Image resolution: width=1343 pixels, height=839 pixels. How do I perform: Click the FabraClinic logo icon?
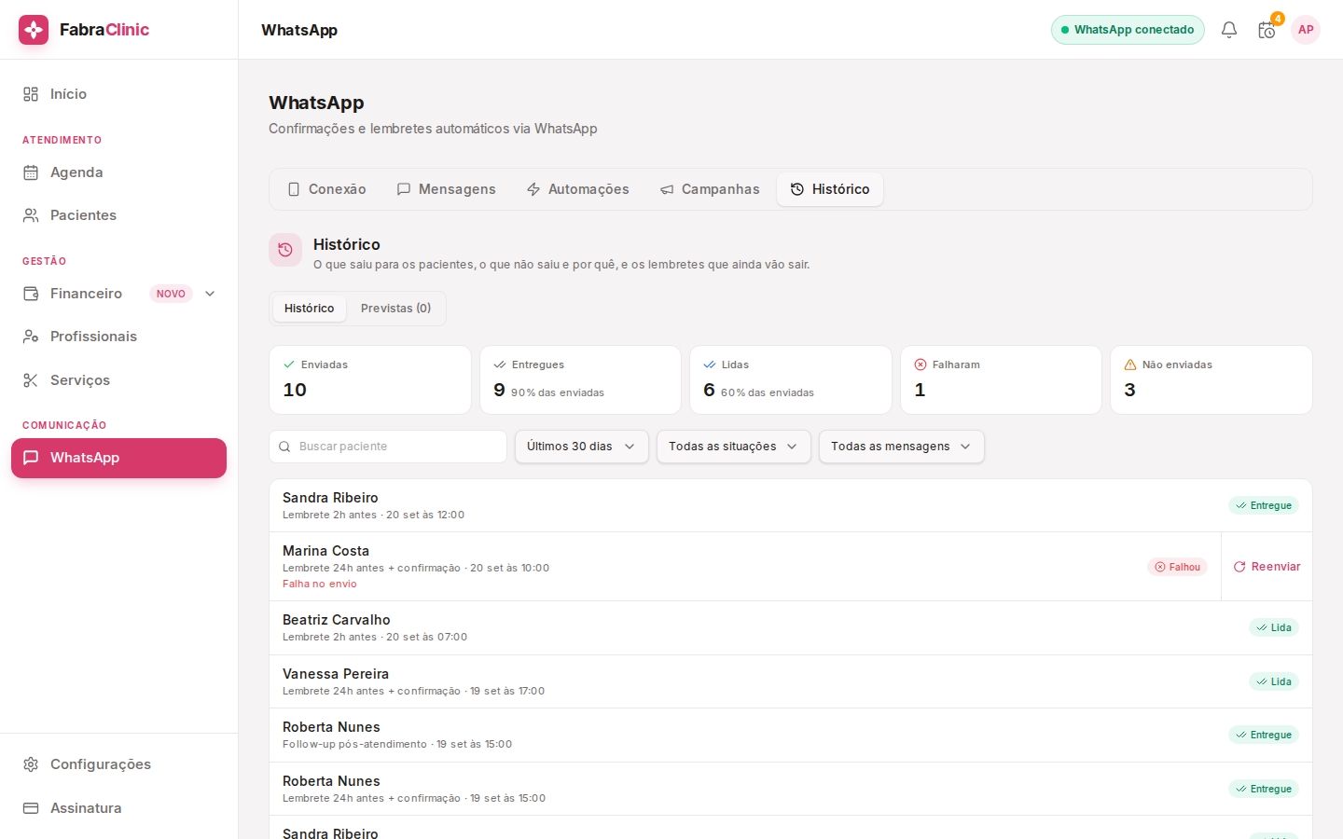(x=34, y=30)
